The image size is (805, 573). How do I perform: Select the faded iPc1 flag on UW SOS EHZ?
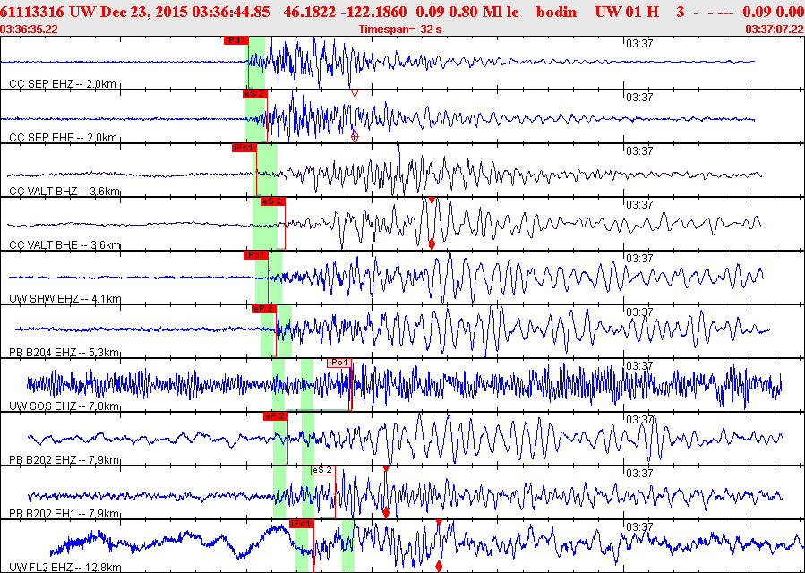(340, 363)
